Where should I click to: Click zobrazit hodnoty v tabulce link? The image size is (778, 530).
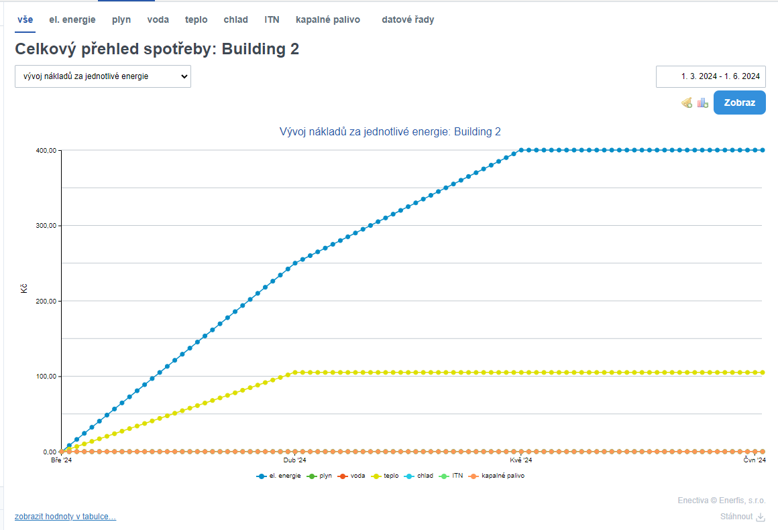pyautogui.click(x=65, y=517)
